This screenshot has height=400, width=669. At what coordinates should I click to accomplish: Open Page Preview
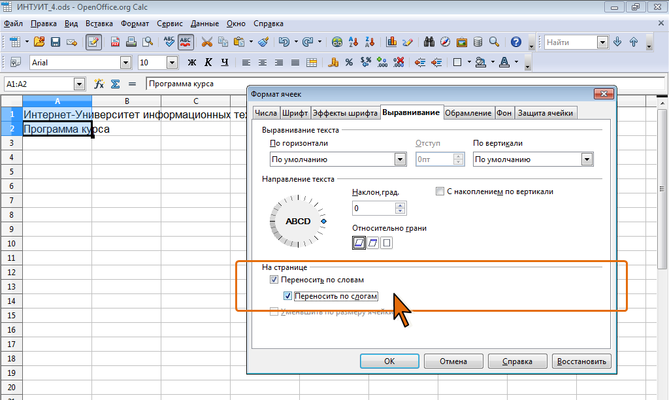click(x=148, y=42)
